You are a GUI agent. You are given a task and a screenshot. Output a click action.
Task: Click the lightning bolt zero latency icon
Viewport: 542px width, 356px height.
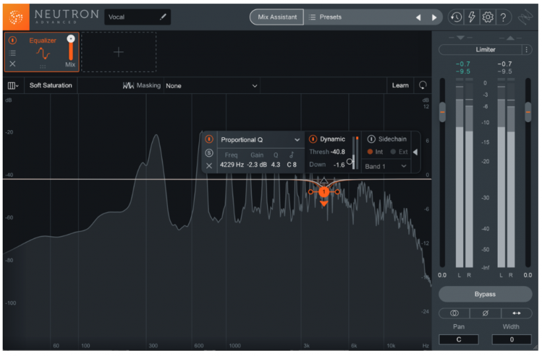point(471,17)
